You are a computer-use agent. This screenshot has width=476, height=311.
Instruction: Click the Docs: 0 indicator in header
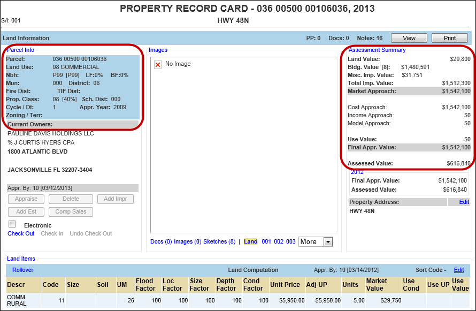click(x=339, y=38)
